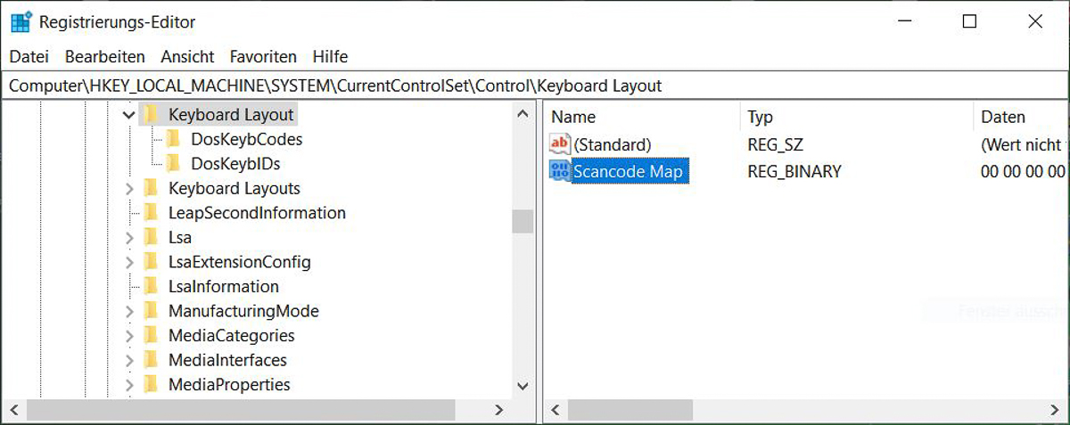Click the MediaCategories folder icon

coord(151,336)
